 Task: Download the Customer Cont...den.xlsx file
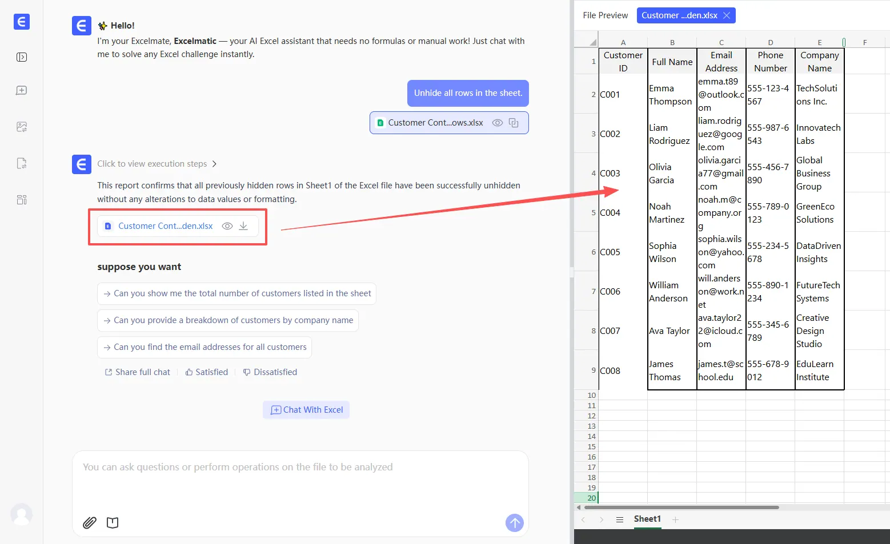click(x=243, y=226)
